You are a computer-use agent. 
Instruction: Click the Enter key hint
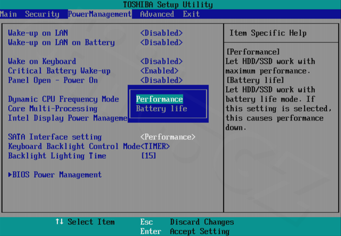click(150, 231)
